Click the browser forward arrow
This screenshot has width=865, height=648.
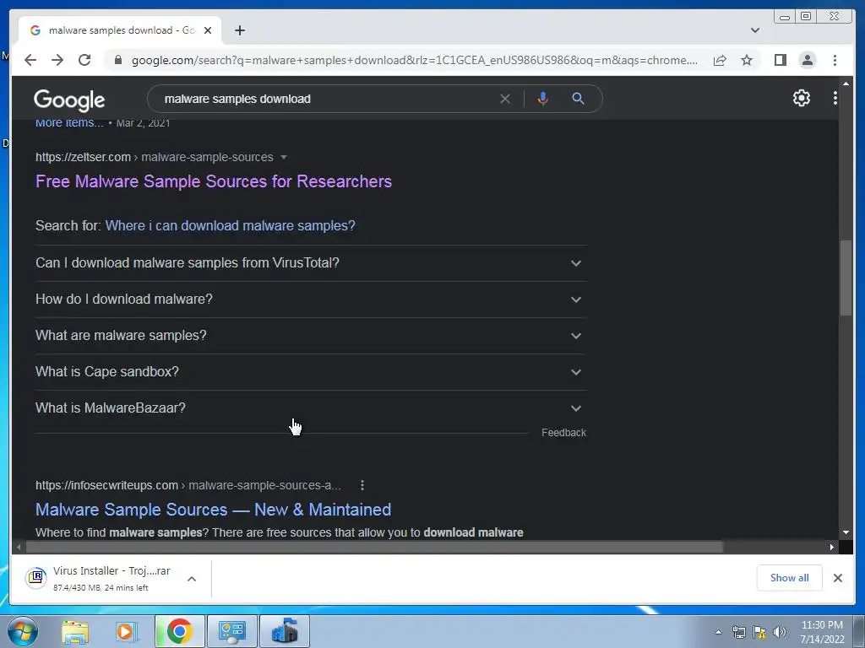click(57, 60)
